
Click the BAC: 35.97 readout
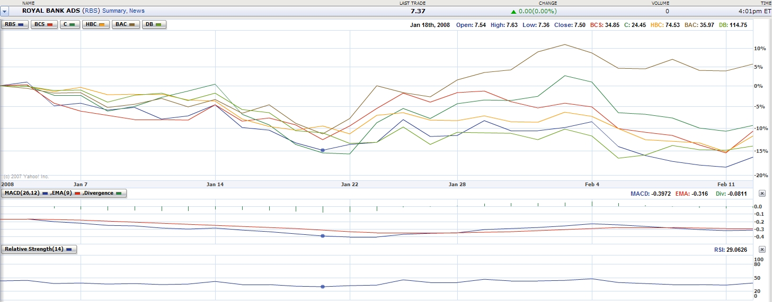pyautogui.click(x=699, y=25)
